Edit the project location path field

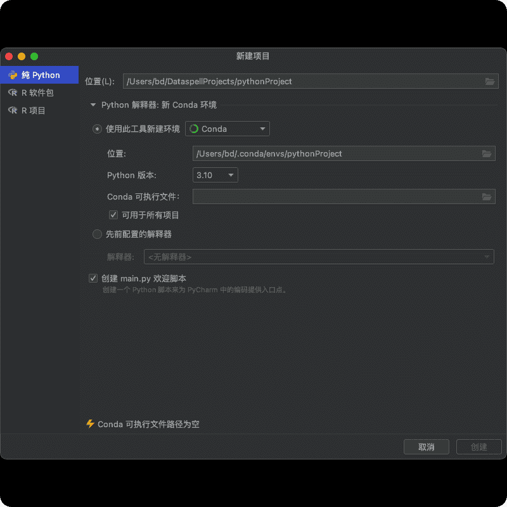click(311, 82)
